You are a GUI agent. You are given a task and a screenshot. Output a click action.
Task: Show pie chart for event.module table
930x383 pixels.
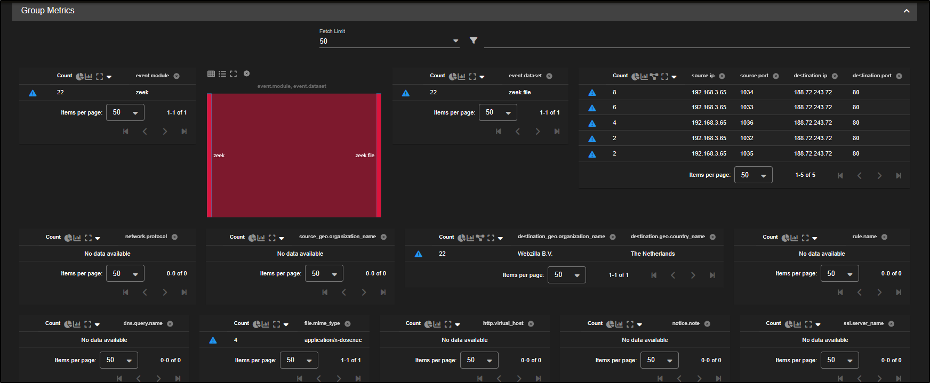click(x=79, y=77)
